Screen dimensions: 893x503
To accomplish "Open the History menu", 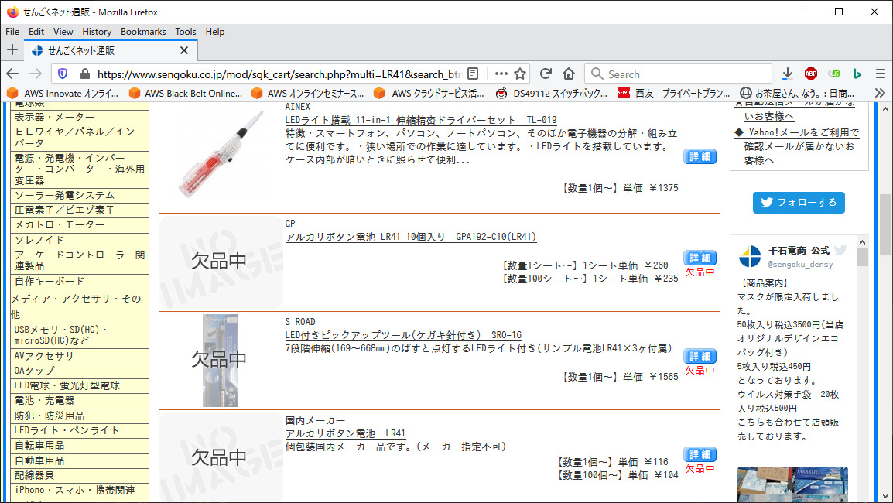I will tap(96, 32).
